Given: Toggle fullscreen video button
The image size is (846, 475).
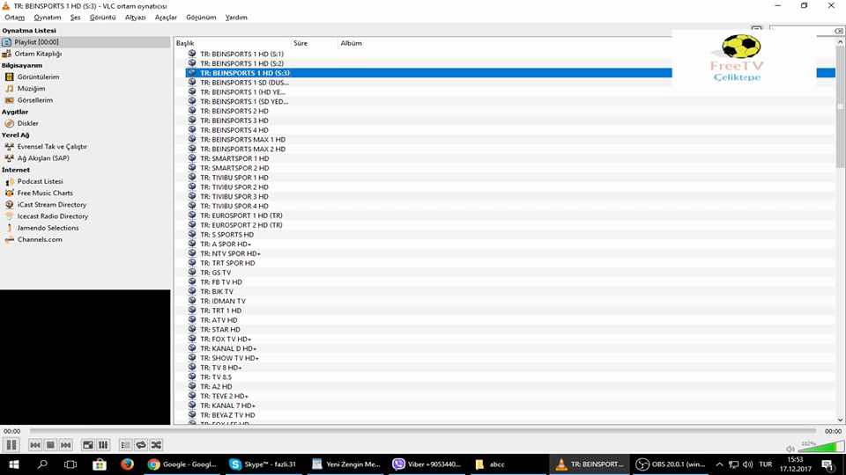Looking at the screenshot, I should pos(87,445).
